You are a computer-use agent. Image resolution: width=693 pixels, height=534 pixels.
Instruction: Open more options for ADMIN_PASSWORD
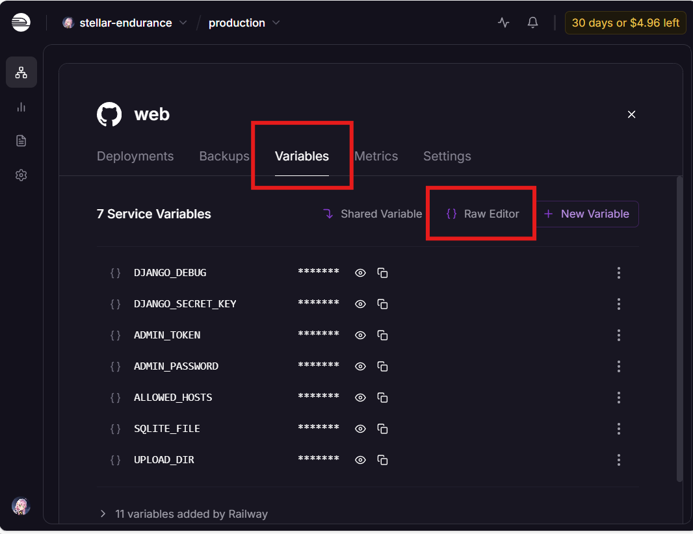(x=619, y=366)
